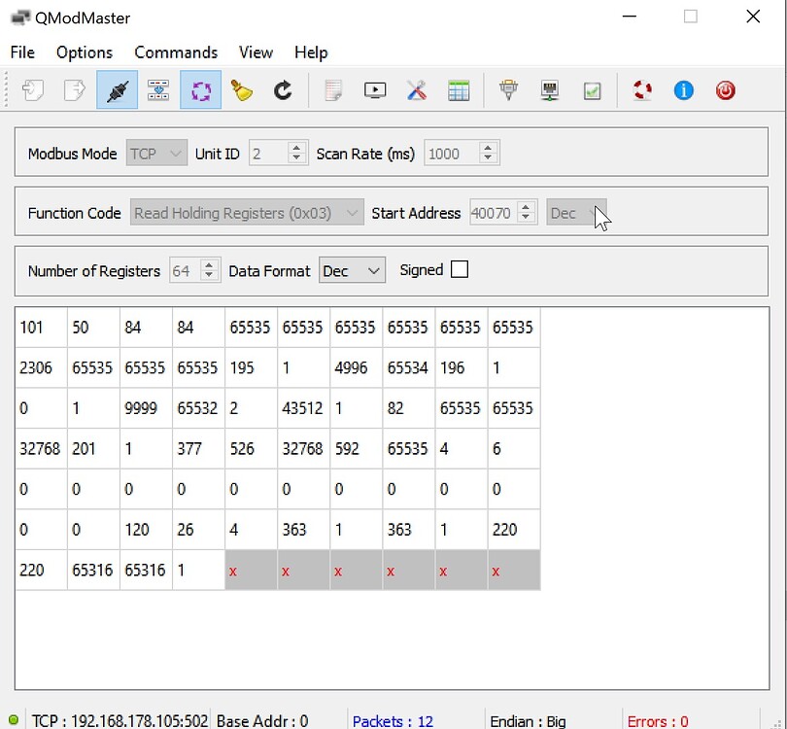This screenshot has width=787, height=729.
Task: Open the Options menu
Action: click(x=85, y=52)
